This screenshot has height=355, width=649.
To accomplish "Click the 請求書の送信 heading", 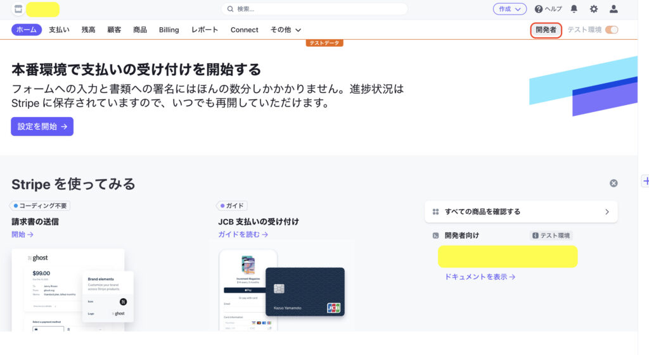I will [35, 221].
